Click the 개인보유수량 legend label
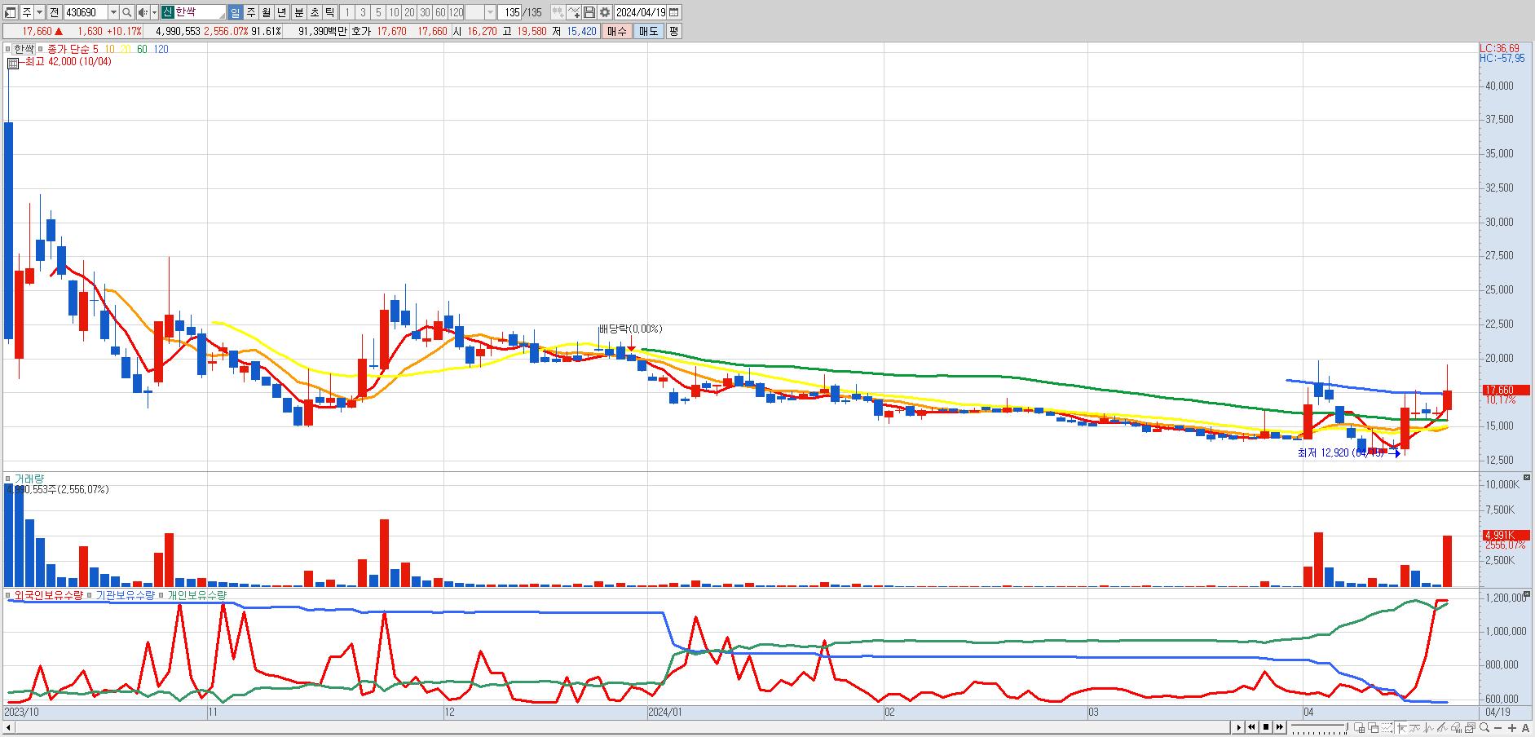 tap(196, 595)
